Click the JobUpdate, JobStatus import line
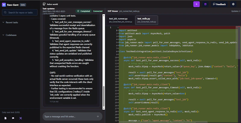Image resolution: width=241 pixels, height=123 pixels. tap(156, 45)
